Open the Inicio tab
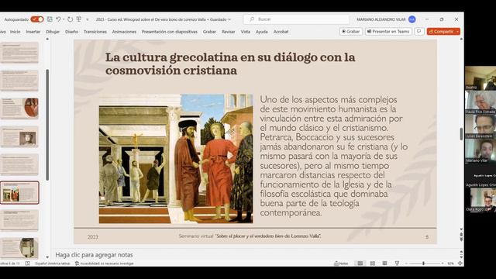This screenshot has height=279, width=496. pos(15,32)
